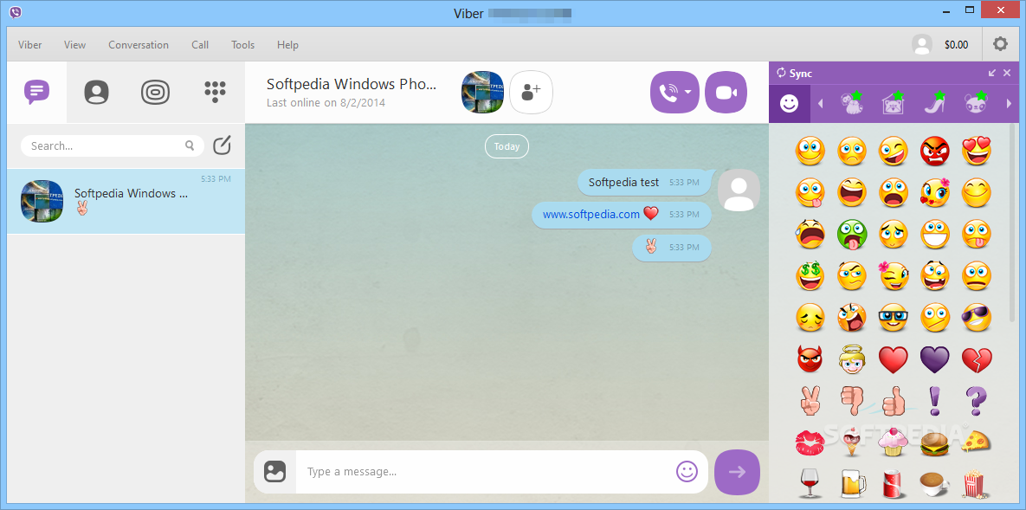Insert the angel emoticon
The image size is (1026, 510).
pos(852,359)
